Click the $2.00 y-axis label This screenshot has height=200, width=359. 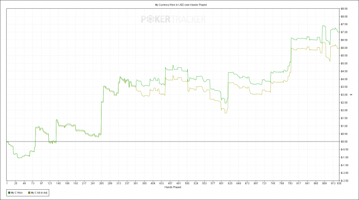344,110
